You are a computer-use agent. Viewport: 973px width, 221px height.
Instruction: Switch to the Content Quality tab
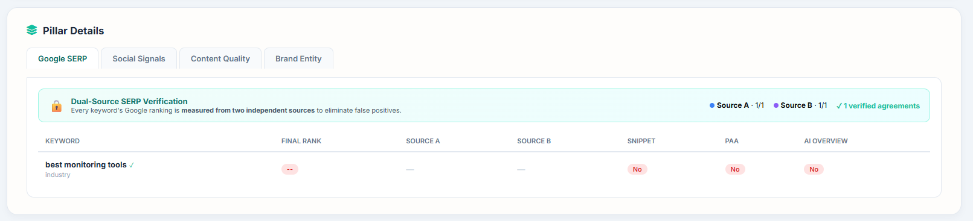pyautogui.click(x=220, y=58)
